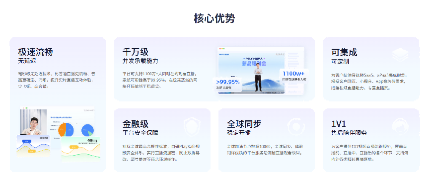
Task: Click the blue wave chart card
Action: pos(33,146)
